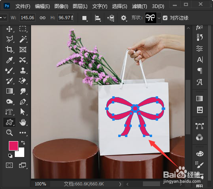Select the Hand tool
213x189 pixels.
(x=23, y=122)
